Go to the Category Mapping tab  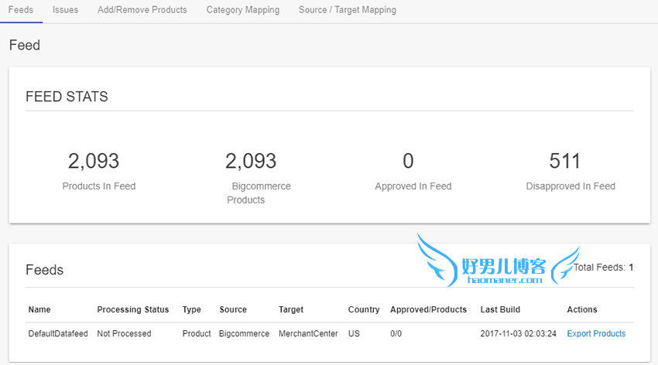click(242, 10)
